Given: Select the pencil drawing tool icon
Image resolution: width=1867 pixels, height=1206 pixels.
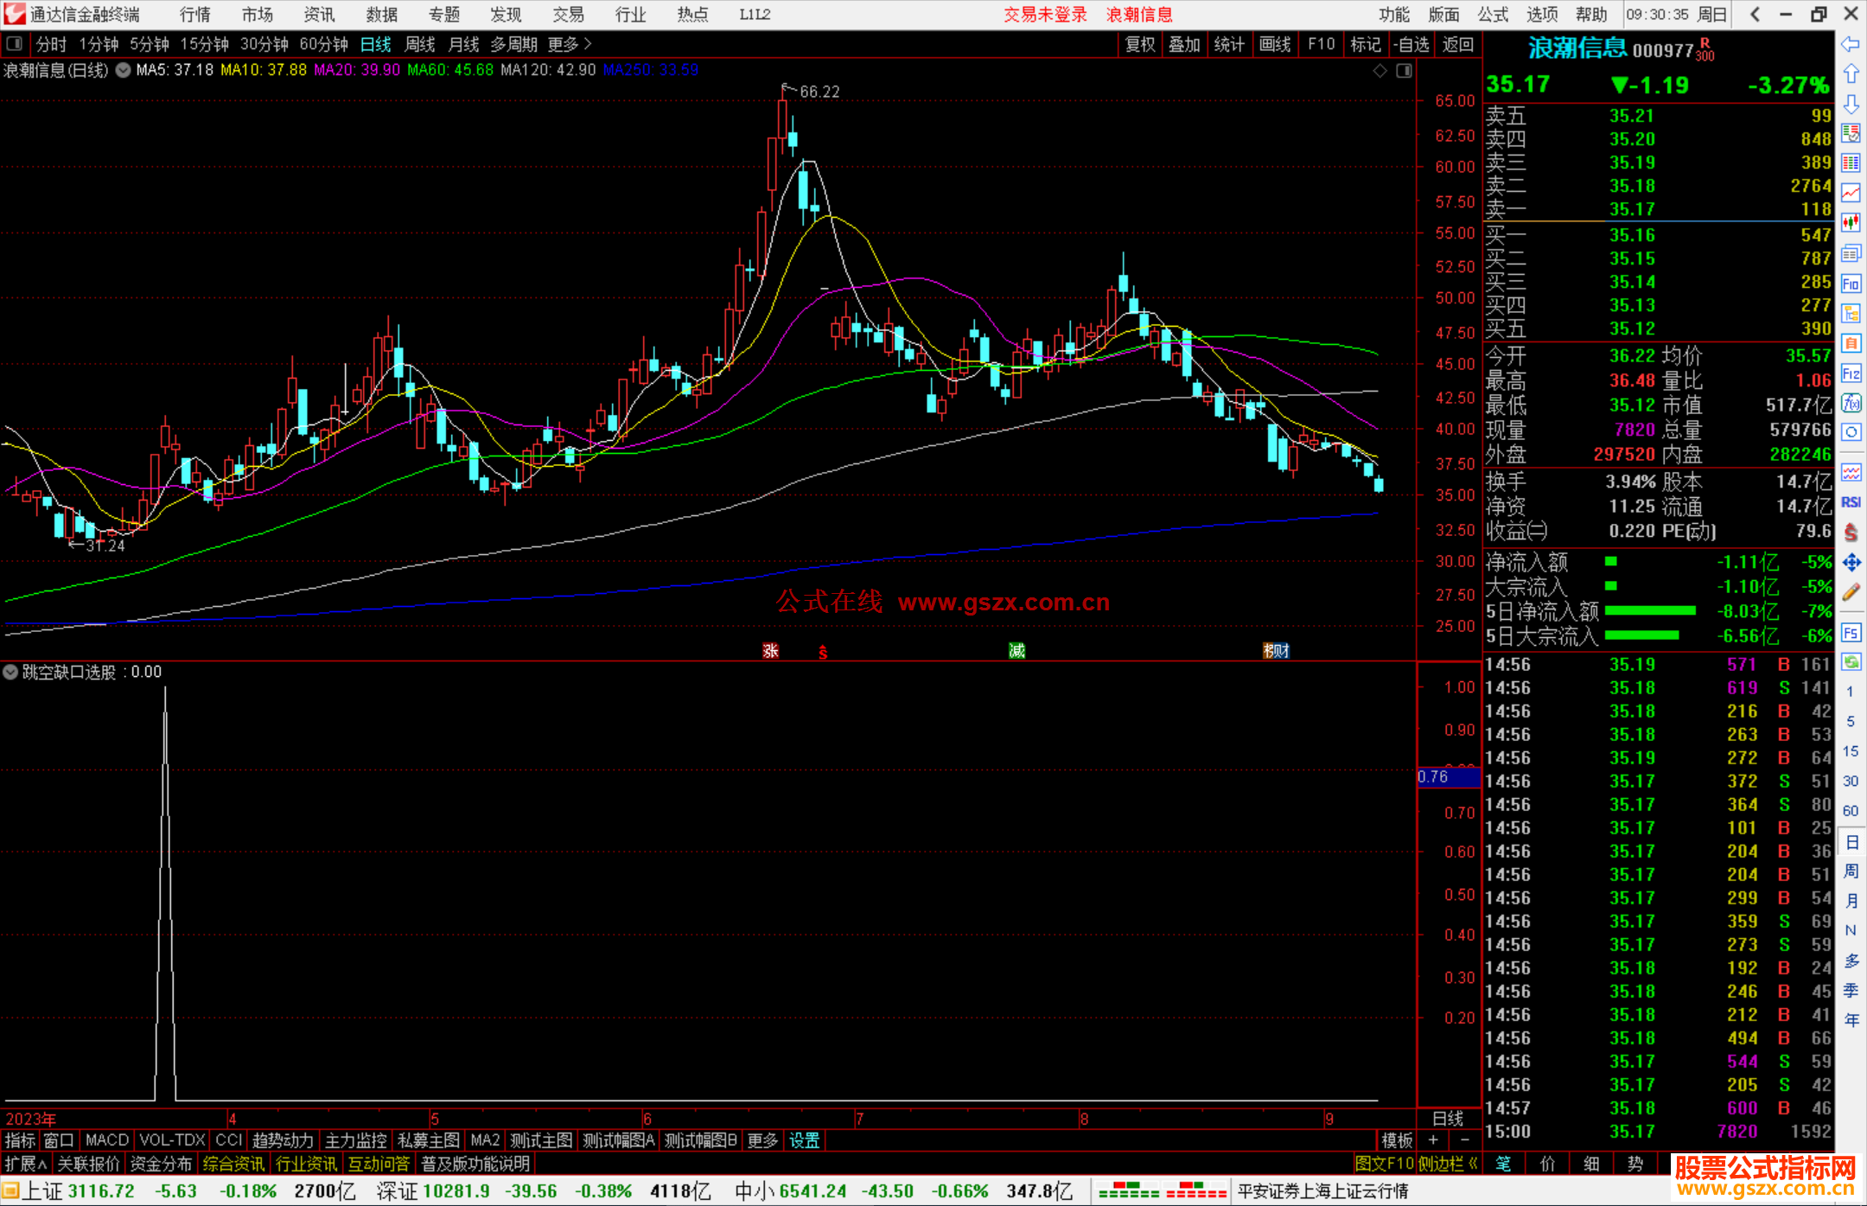Looking at the screenshot, I should (x=1851, y=593).
